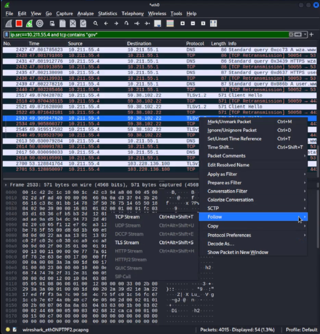Click the expert information status circle icon

tap(8, 330)
